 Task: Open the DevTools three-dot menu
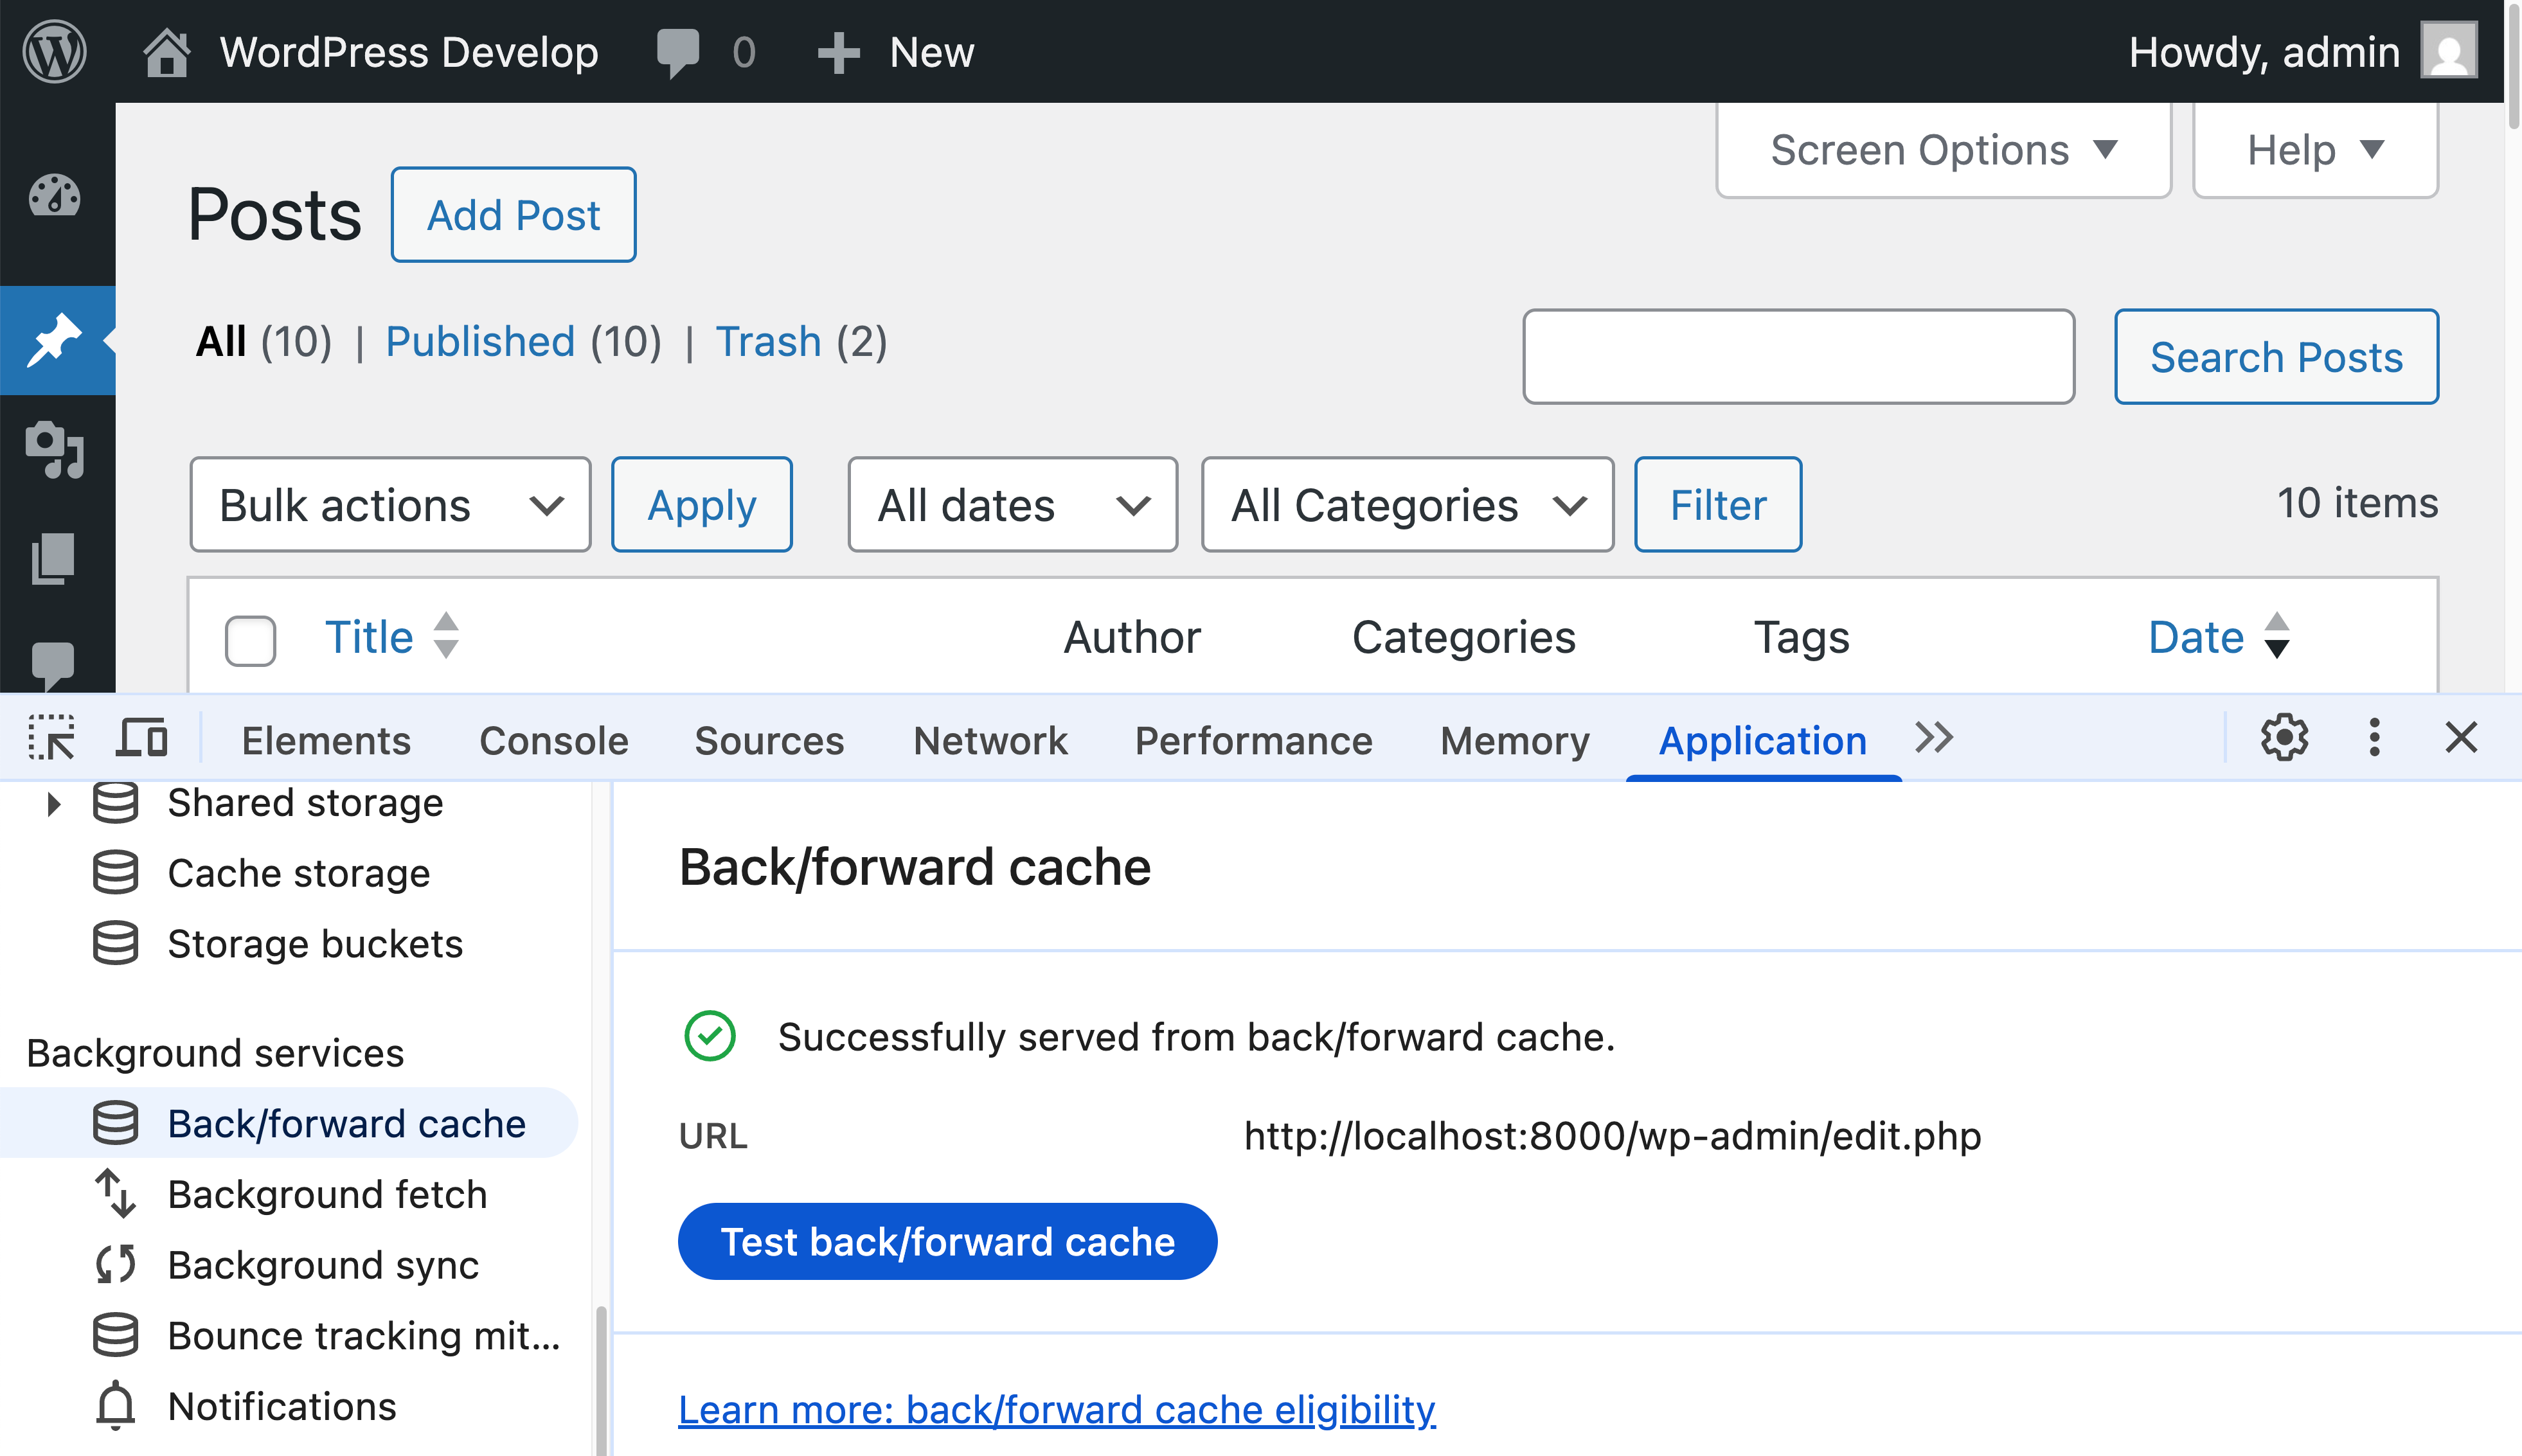(2374, 738)
